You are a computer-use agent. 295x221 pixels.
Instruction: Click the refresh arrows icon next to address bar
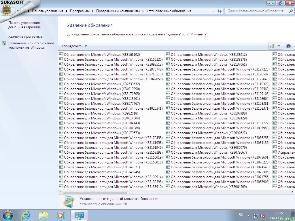pyautogui.click(x=219, y=11)
